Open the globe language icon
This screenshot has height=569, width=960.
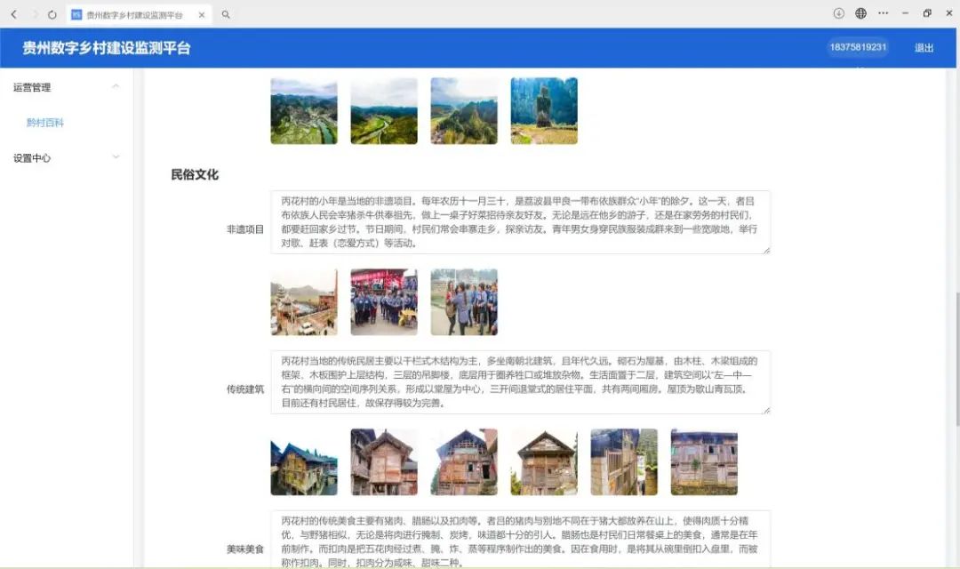click(x=860, y=13)
